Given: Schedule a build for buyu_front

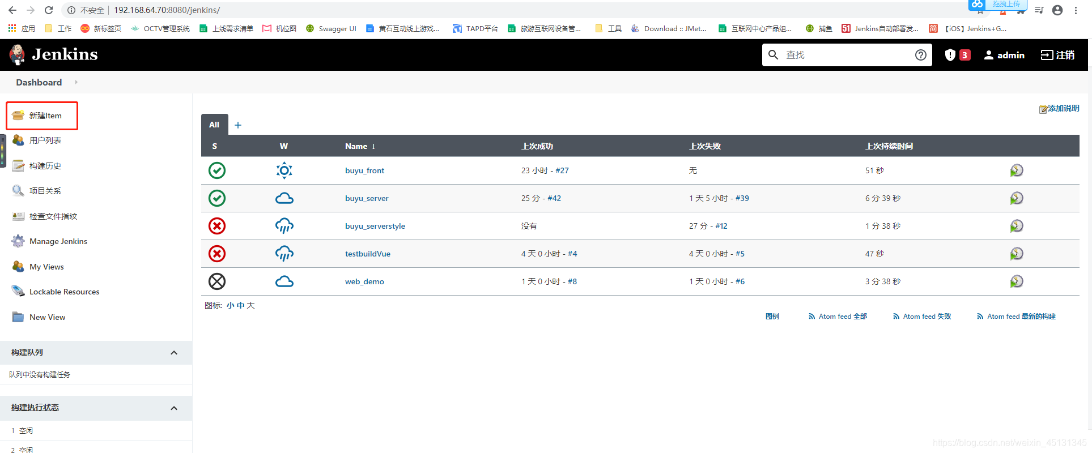Looking at the screenshot, I should 1017,170.
